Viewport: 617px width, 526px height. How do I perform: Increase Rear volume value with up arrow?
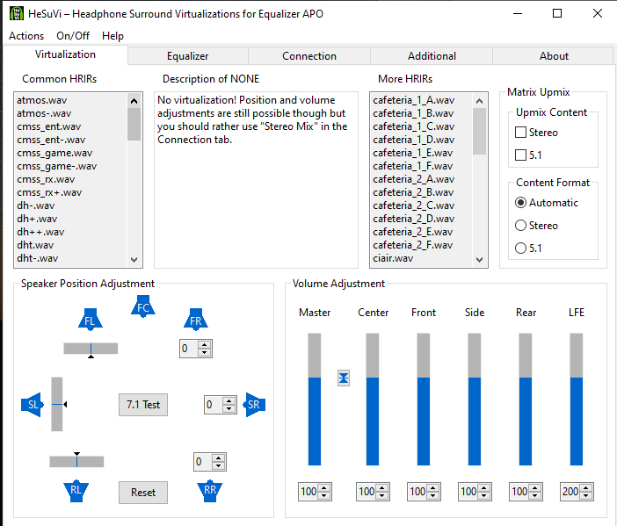coord(534,488)
